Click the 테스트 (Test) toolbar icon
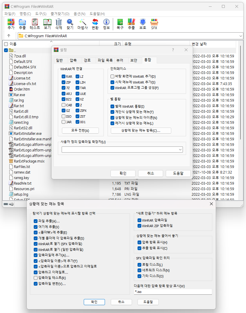 [35, 24]
